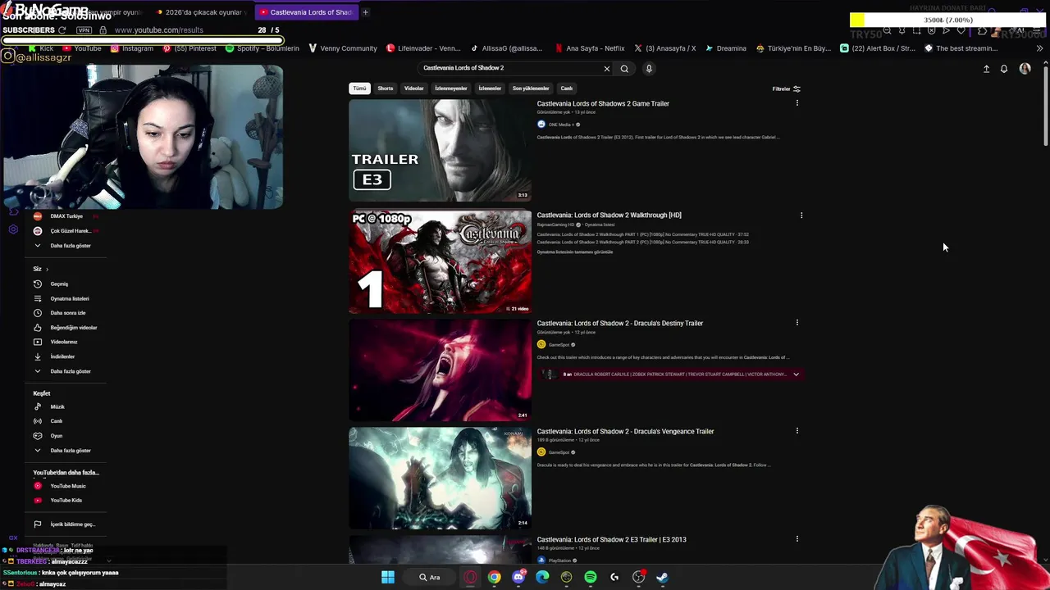Open more options for Dracula's Destiny Trailer

click(x=797, y=323)
